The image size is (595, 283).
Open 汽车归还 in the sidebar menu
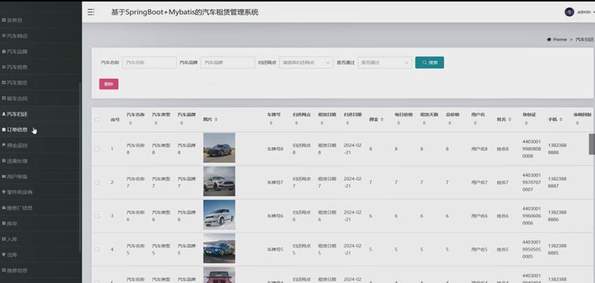pyautogui.click(x=17, y=114)
